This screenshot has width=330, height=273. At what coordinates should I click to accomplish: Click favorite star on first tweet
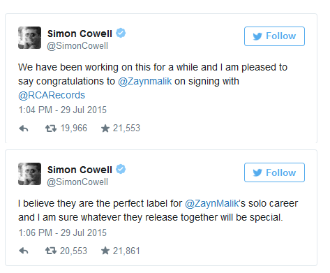(105, 128)
